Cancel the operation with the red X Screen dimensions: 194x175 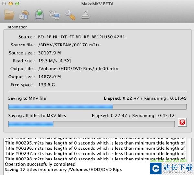point(182,122)
